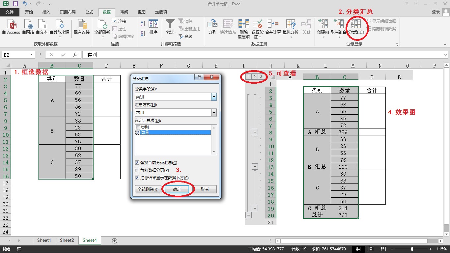Switch to the 页面布局 tab

[x=68, y=12]
